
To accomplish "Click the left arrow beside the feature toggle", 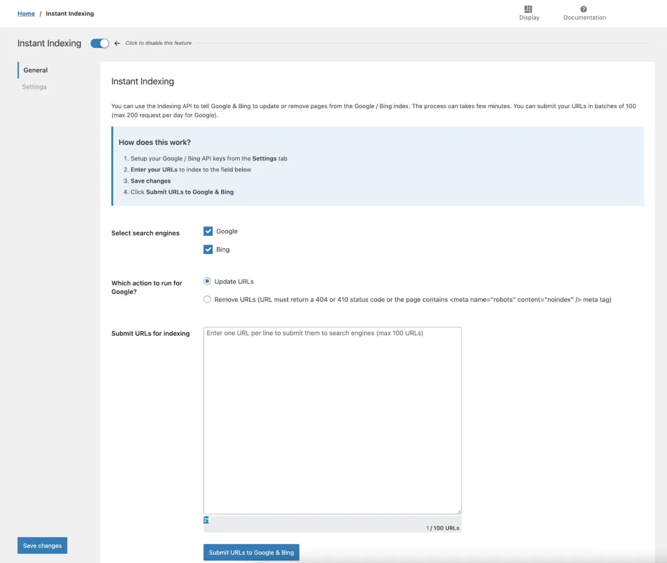I will [117, 44].
